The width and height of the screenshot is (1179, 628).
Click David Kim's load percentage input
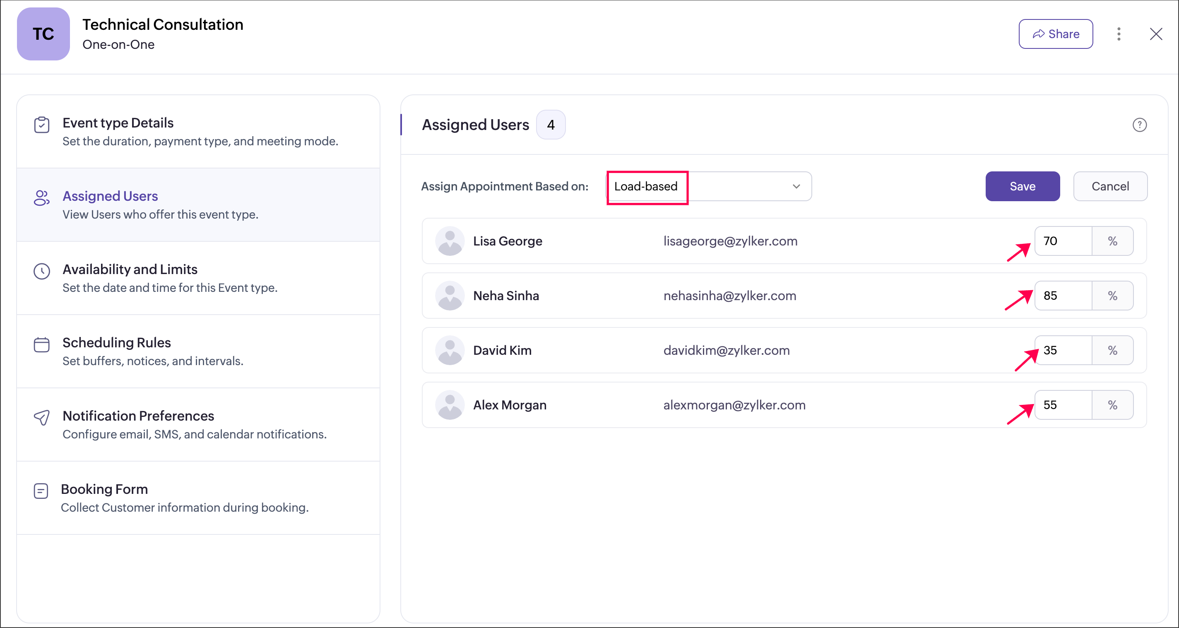tap(1063, 350)
